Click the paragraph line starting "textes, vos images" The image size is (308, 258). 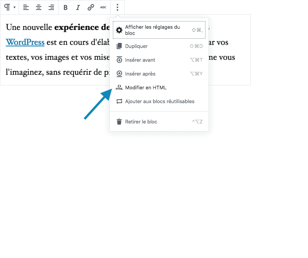[57, 58]
